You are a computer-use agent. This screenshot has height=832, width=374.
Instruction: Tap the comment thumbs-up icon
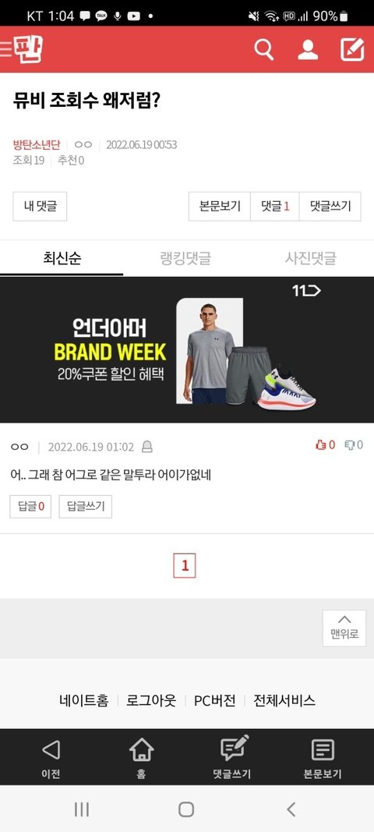point(320,444)
